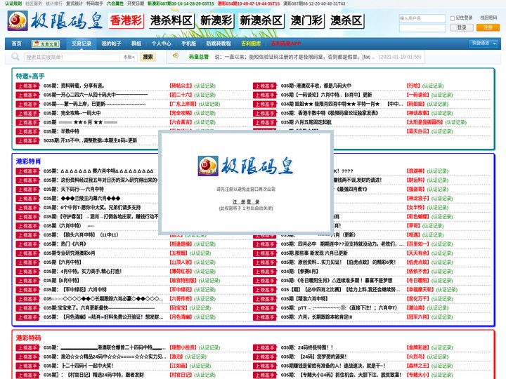Click 认证记录 next to 神话故事
Viewport: 506px width, 379px height.
442,113
